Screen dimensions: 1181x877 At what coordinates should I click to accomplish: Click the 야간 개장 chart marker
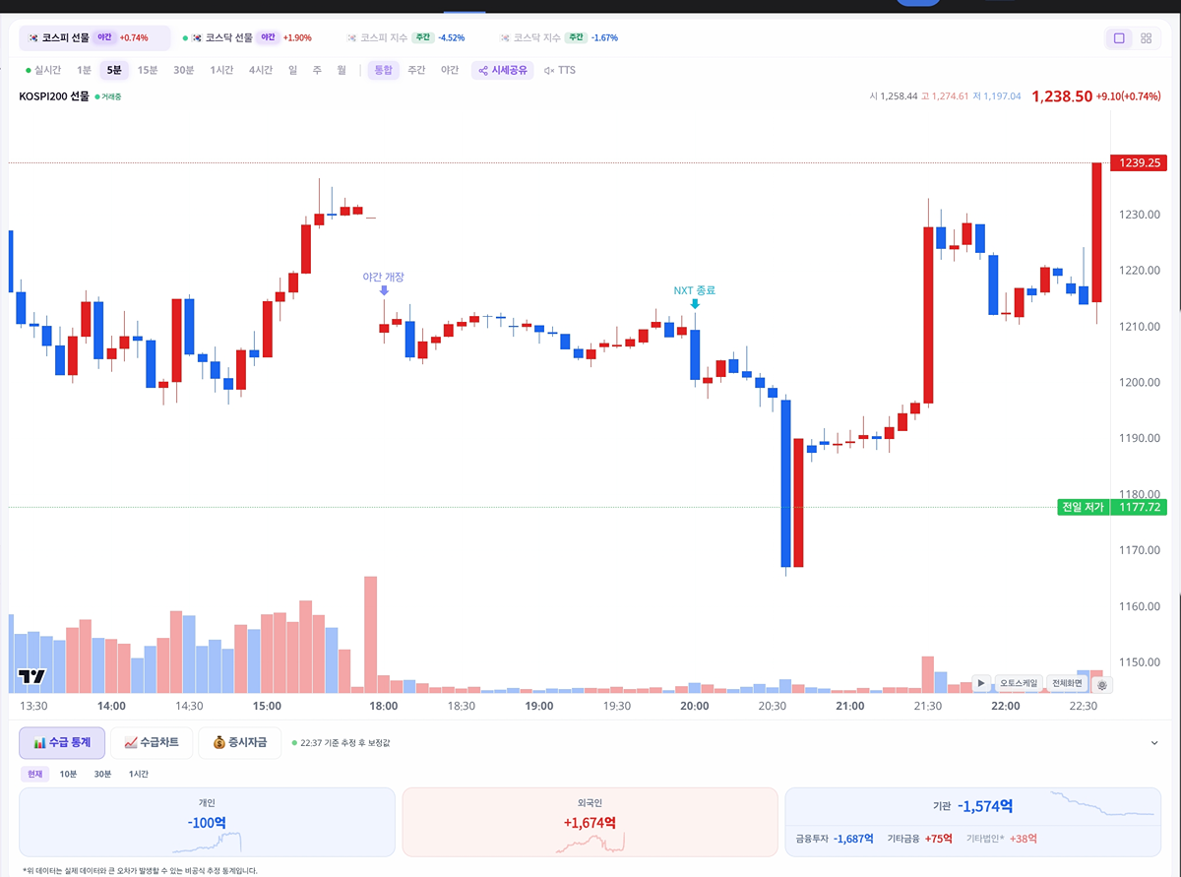(384, 282)
